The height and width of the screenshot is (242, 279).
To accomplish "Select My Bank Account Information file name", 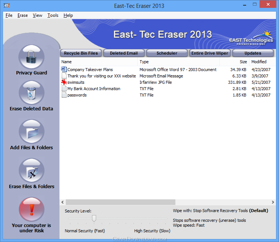I will click(x=94, y=89).
